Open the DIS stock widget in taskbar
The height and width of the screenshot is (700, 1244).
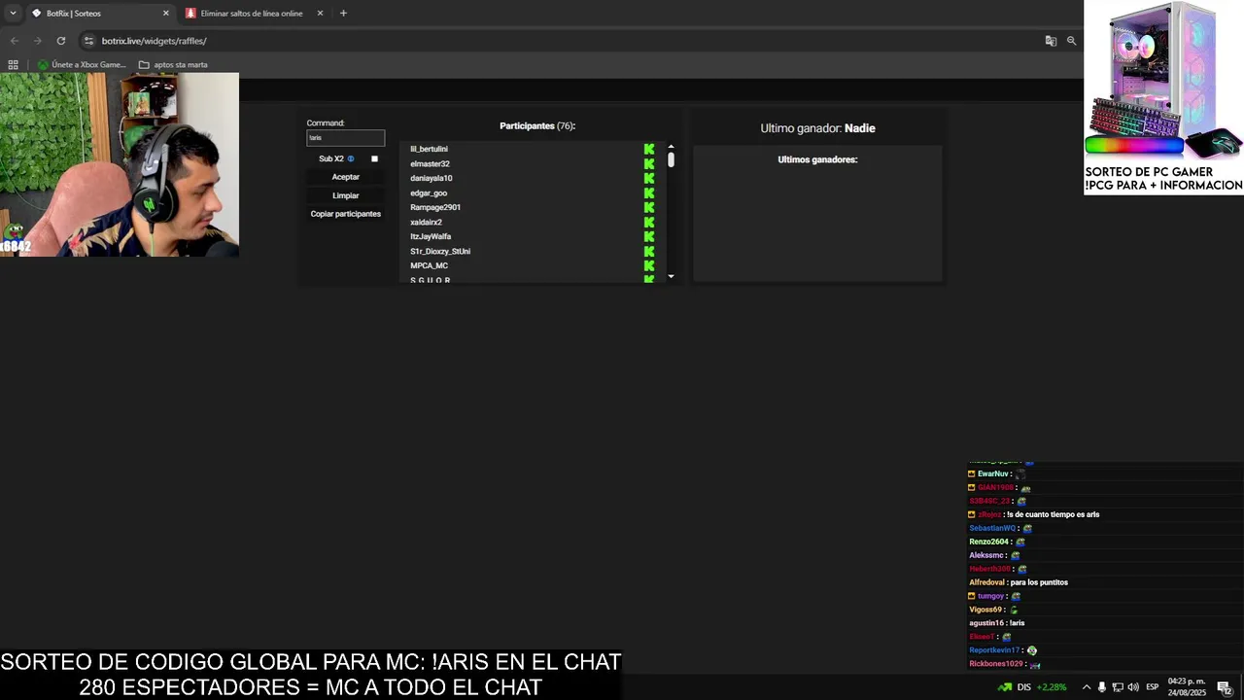1032,687
